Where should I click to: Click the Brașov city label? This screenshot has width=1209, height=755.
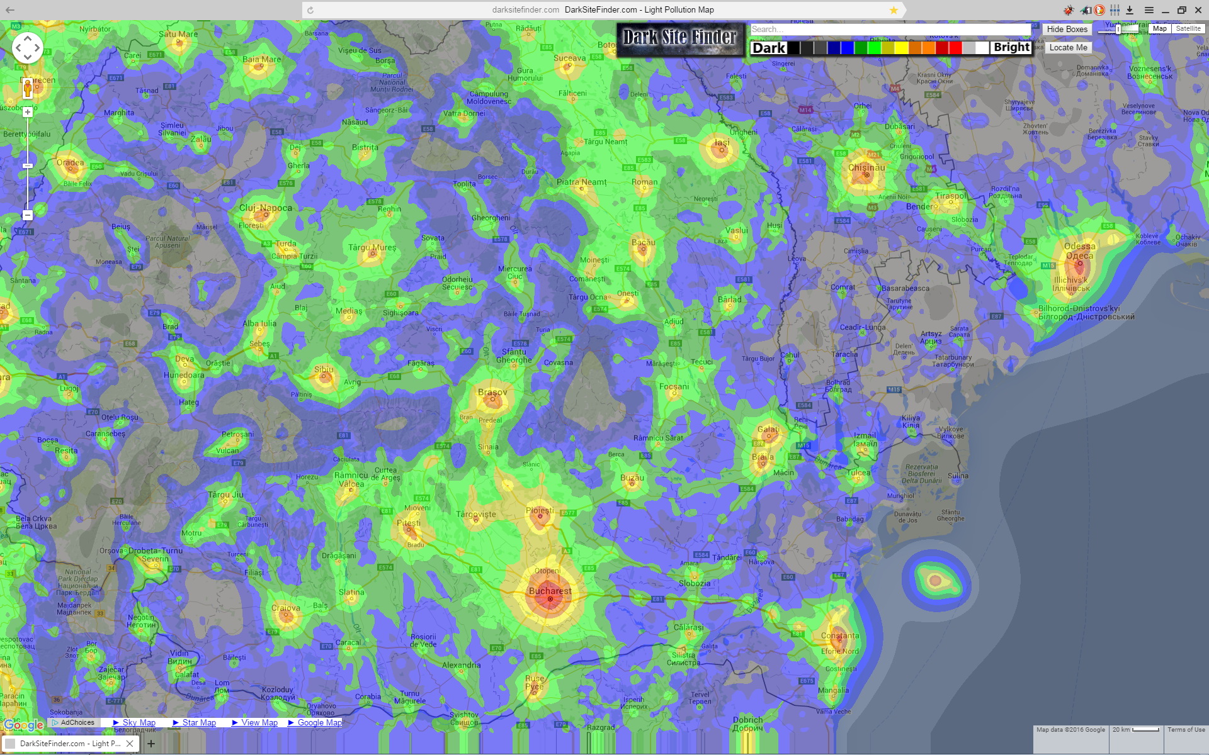tap(492, 392)
